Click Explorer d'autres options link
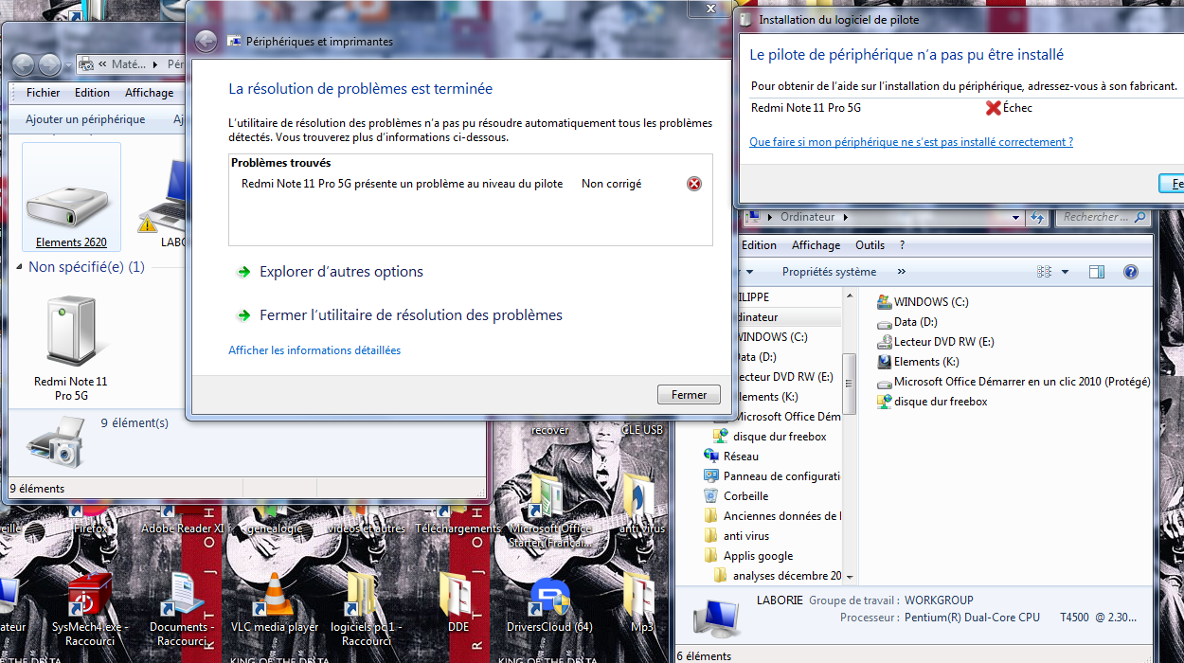The width and height of the screenshot is (1184, 663). tap(341, 272)
